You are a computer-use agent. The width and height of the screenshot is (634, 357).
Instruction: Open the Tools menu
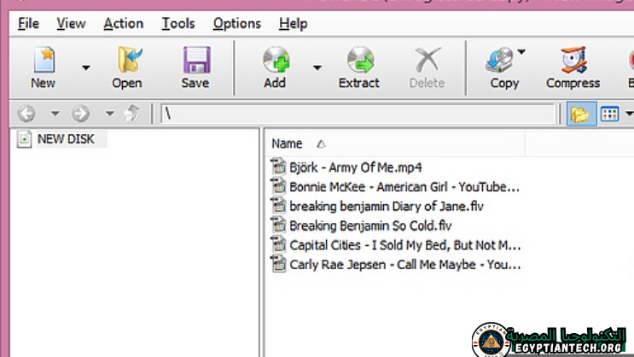[178, 23]
